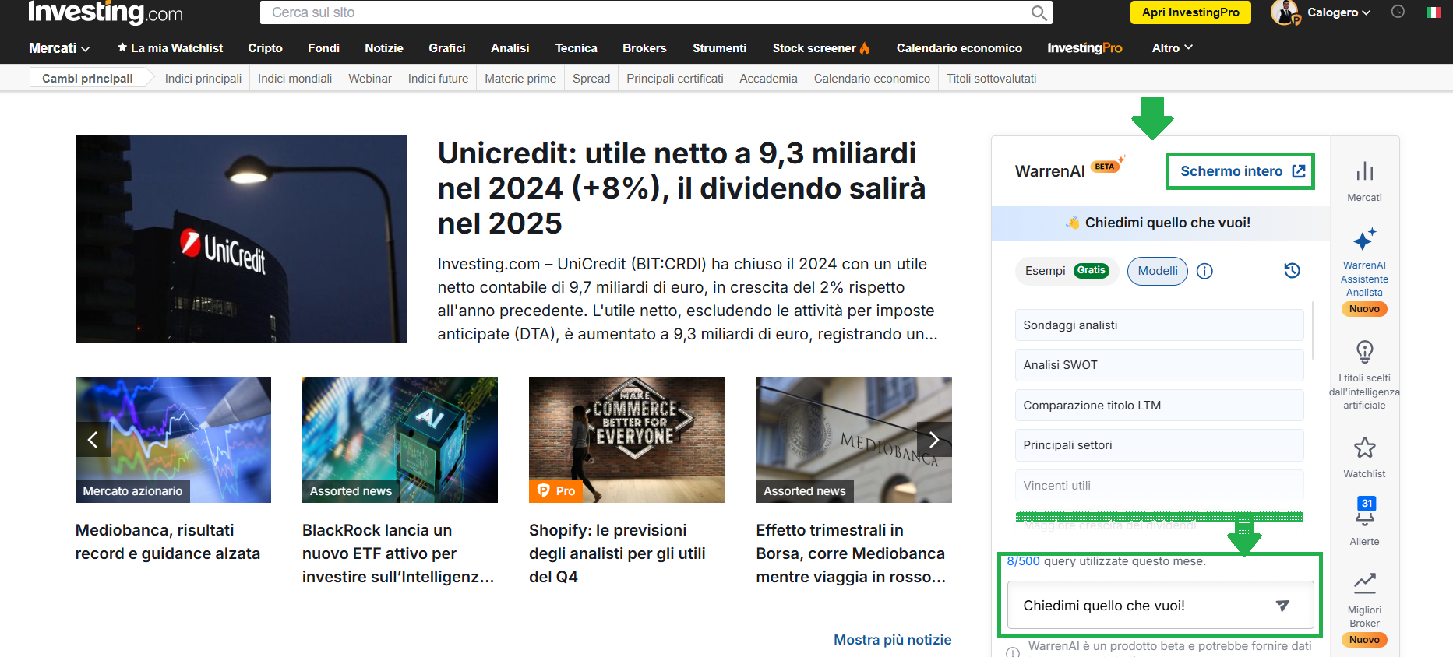Open the star La mia Watchlist
The width and height of the screenshot is (1453, 657).
coord(170,48)
